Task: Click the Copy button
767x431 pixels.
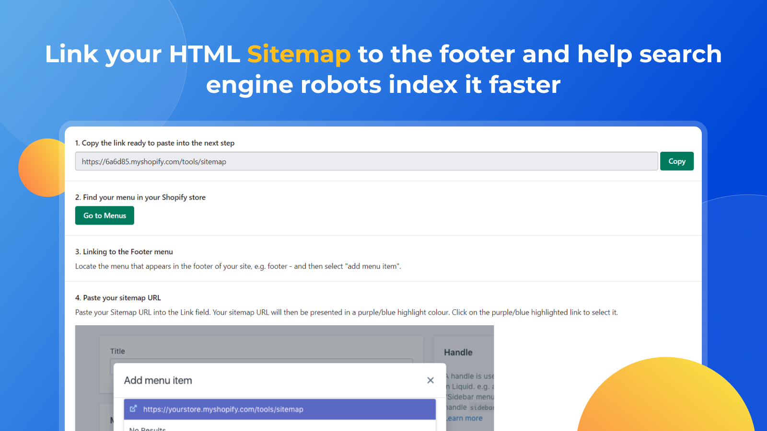Action: coord(676,161)
